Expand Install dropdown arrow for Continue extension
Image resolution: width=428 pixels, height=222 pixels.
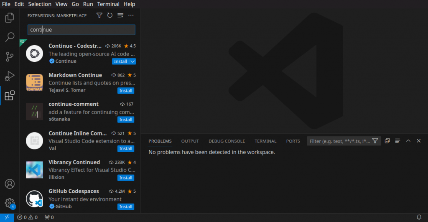132,61
